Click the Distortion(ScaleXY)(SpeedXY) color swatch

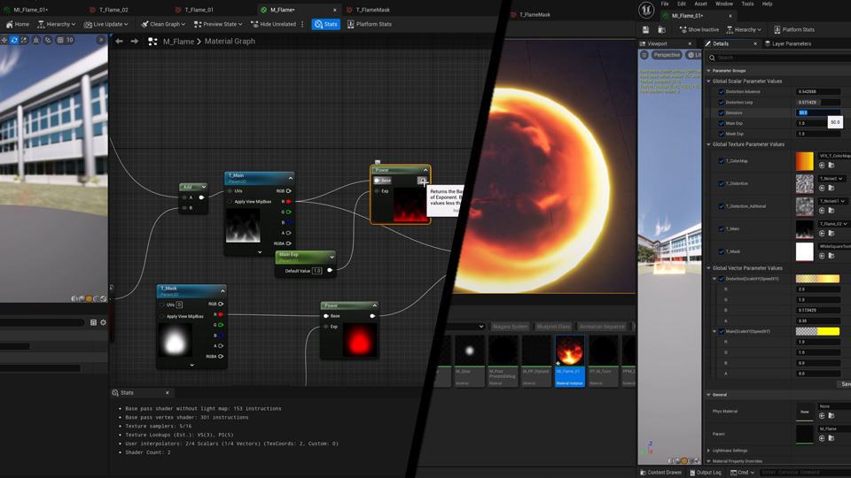[817, 279]
